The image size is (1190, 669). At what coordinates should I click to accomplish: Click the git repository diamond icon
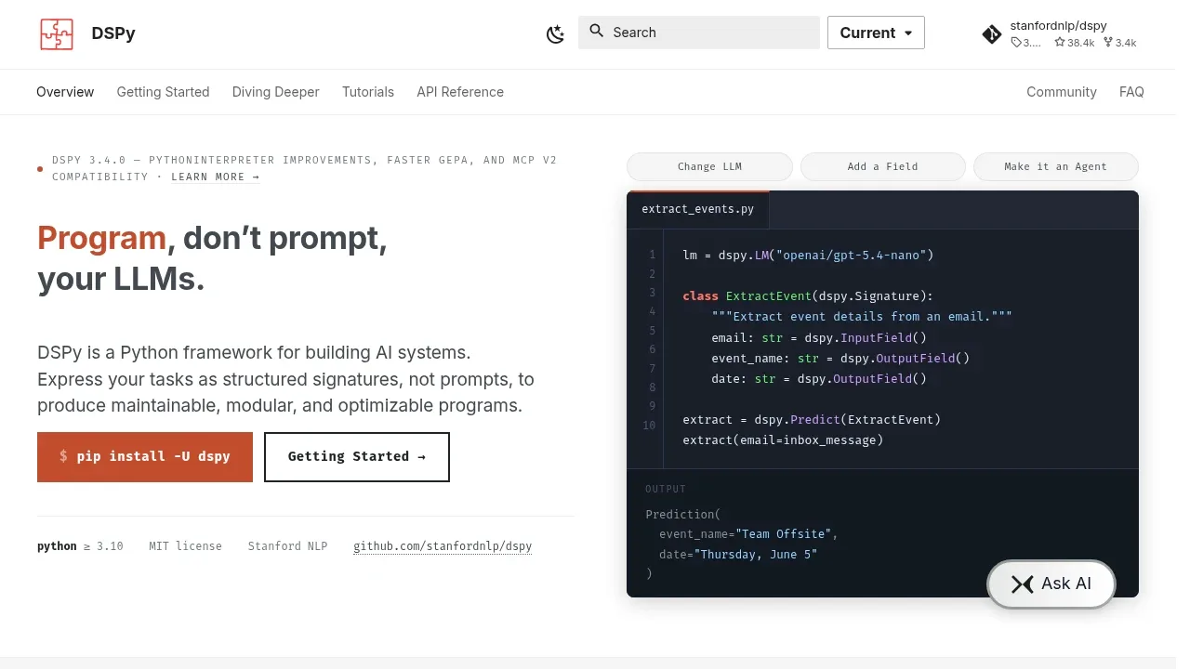tap(992, 34)
